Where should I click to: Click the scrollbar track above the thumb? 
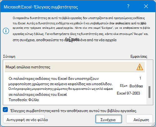pos(149,73)
